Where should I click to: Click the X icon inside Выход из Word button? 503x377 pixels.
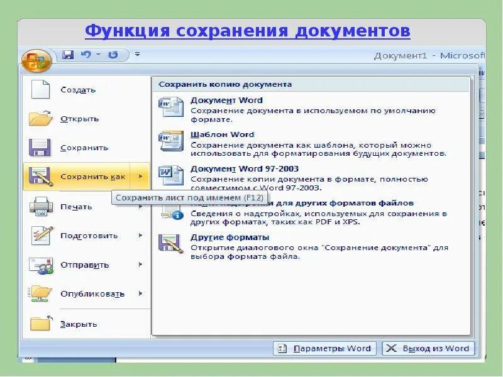[391, 348]
